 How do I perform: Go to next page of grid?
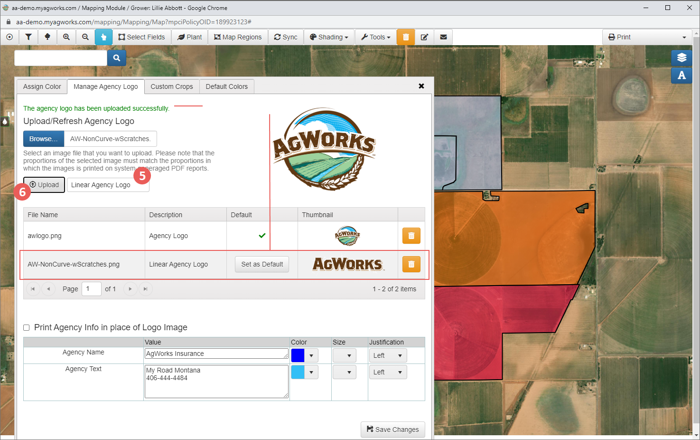tap(130, 289)
